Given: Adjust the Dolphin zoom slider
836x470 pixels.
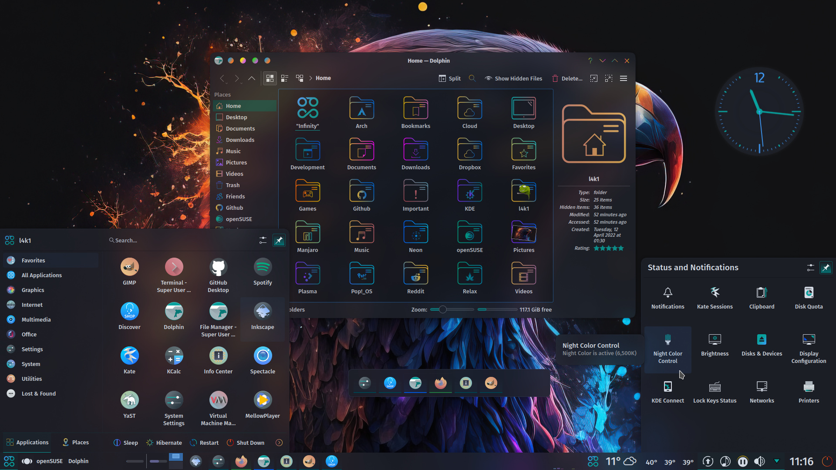Looking at the screenshot, I should tap(443, 309).
